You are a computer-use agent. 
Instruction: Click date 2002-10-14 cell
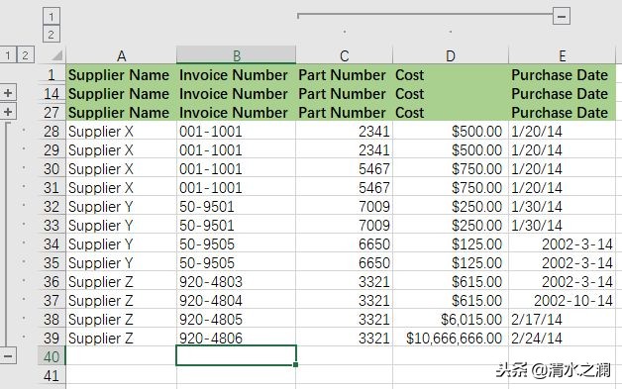tap(563, 300)
